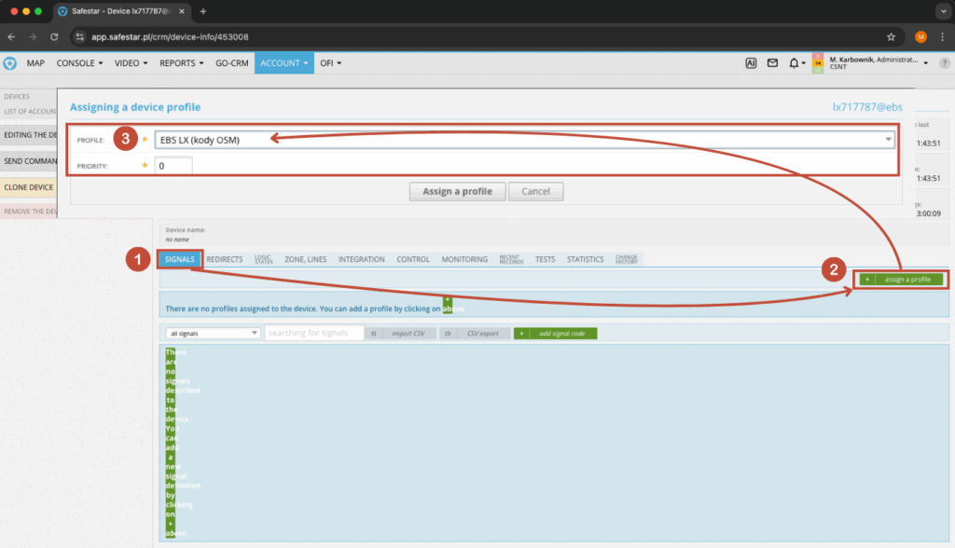955x548 pixels.
Task: Open the Chrome three-dot menu
Action: pos(942,36)
